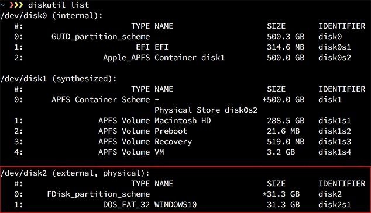Click the '/dev/disk0 (internal):' header line
Screen dimensions: 371x213
coord(51,16)
